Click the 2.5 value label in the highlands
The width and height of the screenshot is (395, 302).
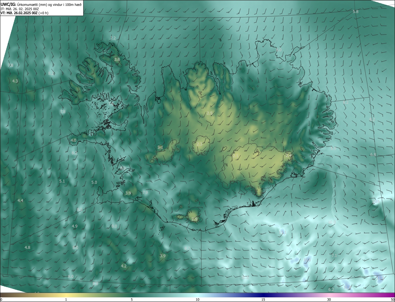(210, 114)
